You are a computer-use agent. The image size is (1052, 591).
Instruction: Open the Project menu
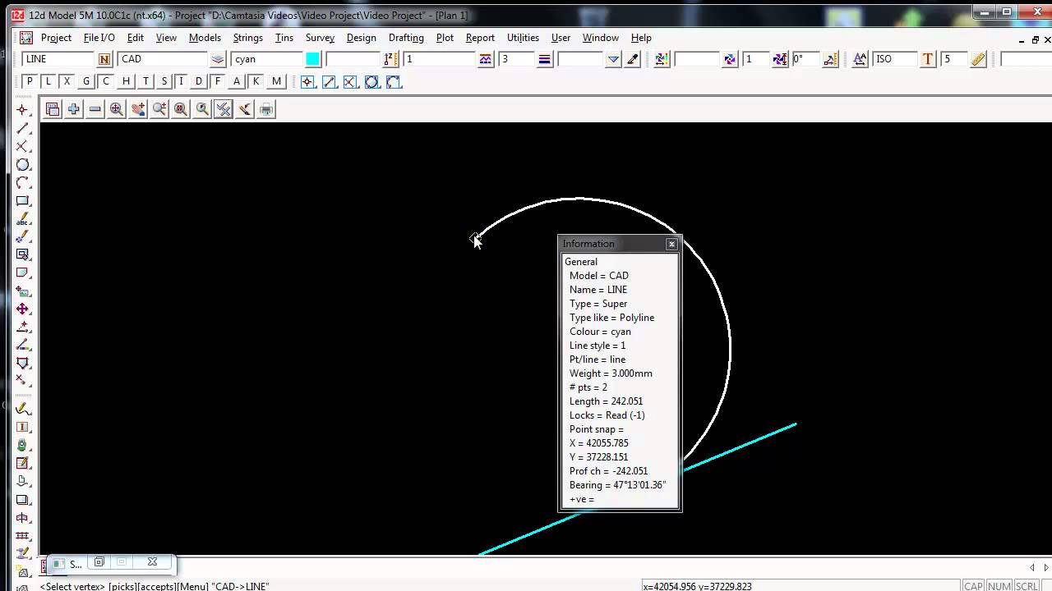[x=56, y=38]
